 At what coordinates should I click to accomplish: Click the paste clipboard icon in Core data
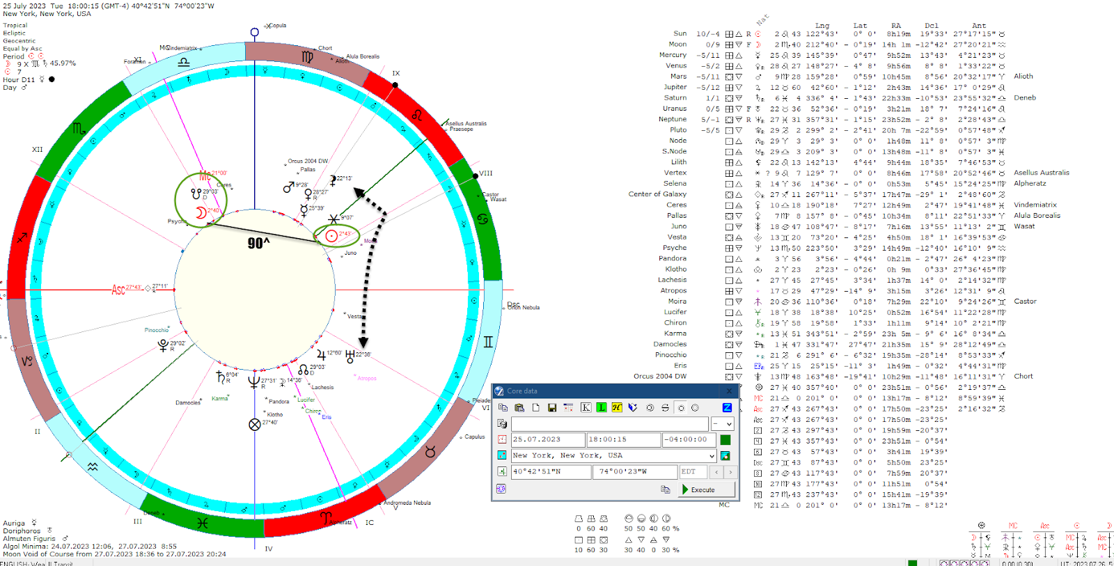tap(519, 407)
